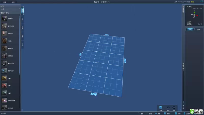Viewport: 204px width, 115px height.
Task: Choose the motorcycle tire part
Action: pos(4,63)
